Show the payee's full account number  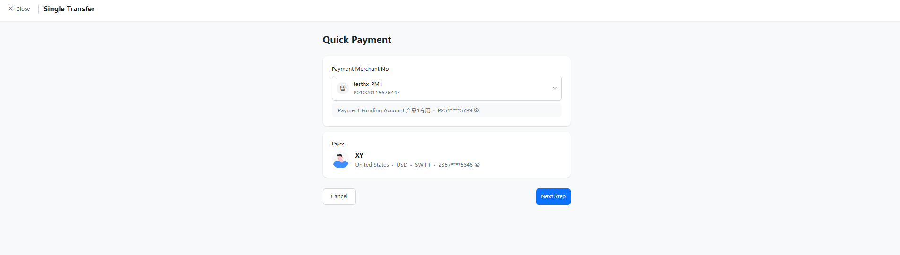tap(477, 165)
